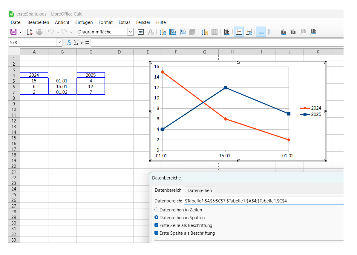Click the Datenbereich input field
Image resolution: width=357 pixels, height=255 pixels.
click(263, 201)
